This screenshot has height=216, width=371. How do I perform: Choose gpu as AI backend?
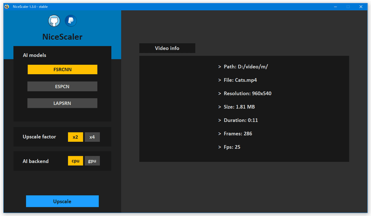tap(92, 161)
